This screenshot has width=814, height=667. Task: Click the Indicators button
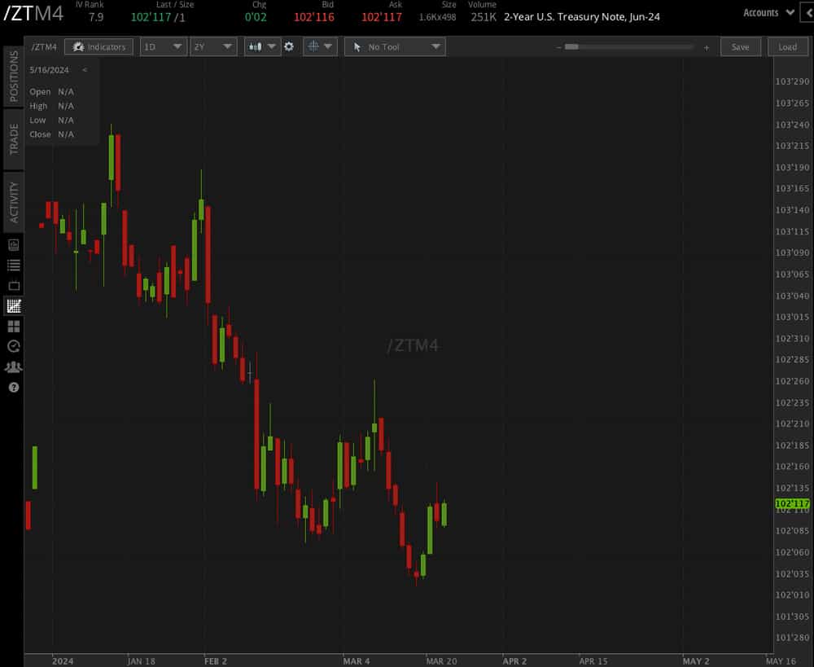point(98,46)
